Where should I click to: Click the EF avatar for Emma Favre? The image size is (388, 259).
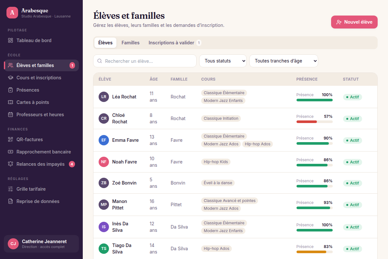(104, 140)
